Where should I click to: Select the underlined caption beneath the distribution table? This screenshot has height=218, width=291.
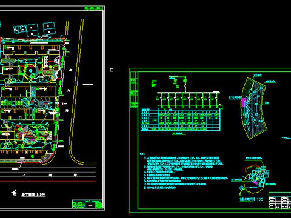pos(179,134)
